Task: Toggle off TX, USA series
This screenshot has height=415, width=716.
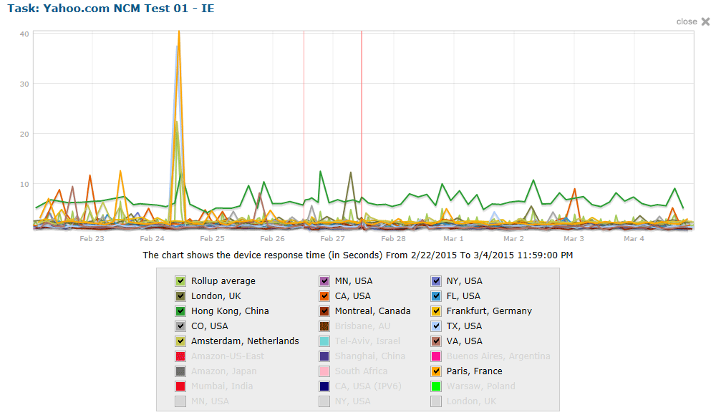Action: tap(436, 326)
